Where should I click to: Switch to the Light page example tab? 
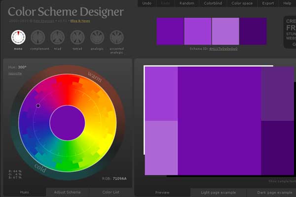pyautogui.click(x=218, y=193)
